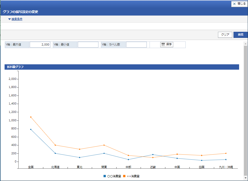248x181 pixels.
Task: Click the 保存 button
Action: click(167, 44)
